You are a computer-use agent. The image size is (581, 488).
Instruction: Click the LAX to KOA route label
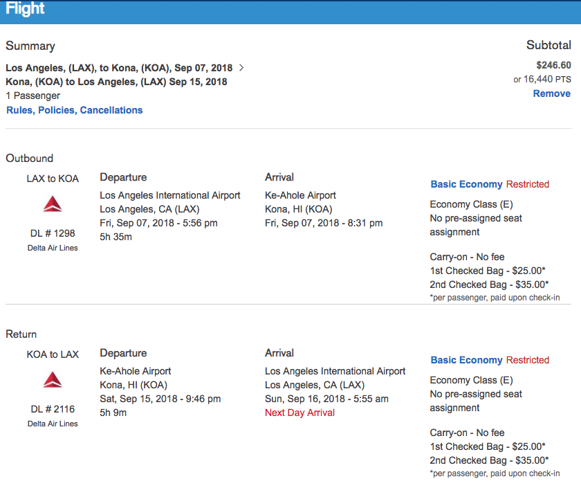pyautogui.click(x=53, y=179)
